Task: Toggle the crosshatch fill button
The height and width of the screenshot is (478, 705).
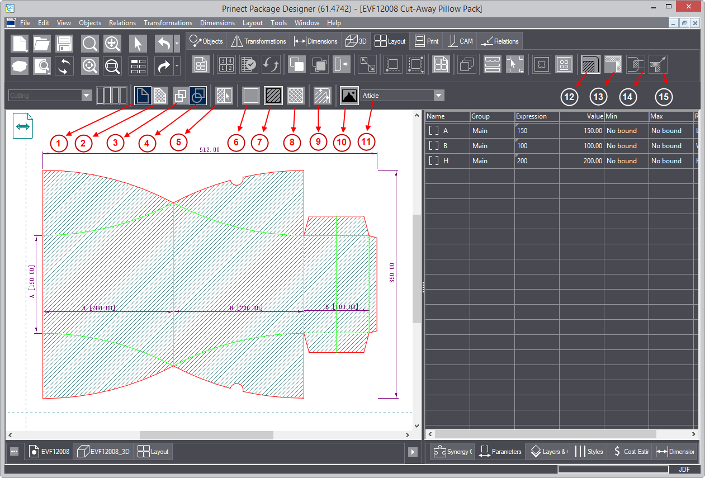Action: (x=295, y=96)
